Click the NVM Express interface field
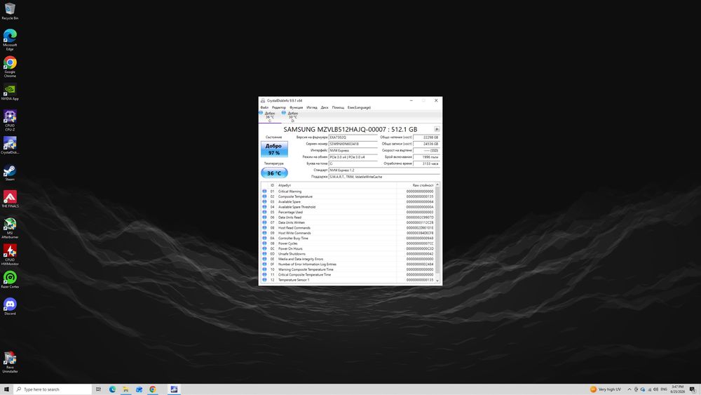This screenshot has height=395, width=701. point(353,150)
